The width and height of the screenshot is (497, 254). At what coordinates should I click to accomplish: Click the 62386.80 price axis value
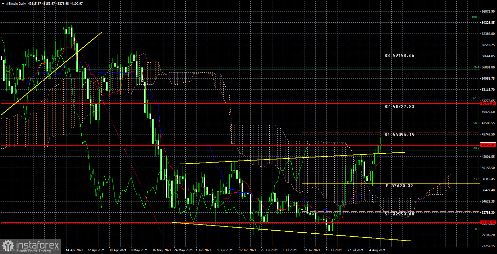click(x=489, y=34)
